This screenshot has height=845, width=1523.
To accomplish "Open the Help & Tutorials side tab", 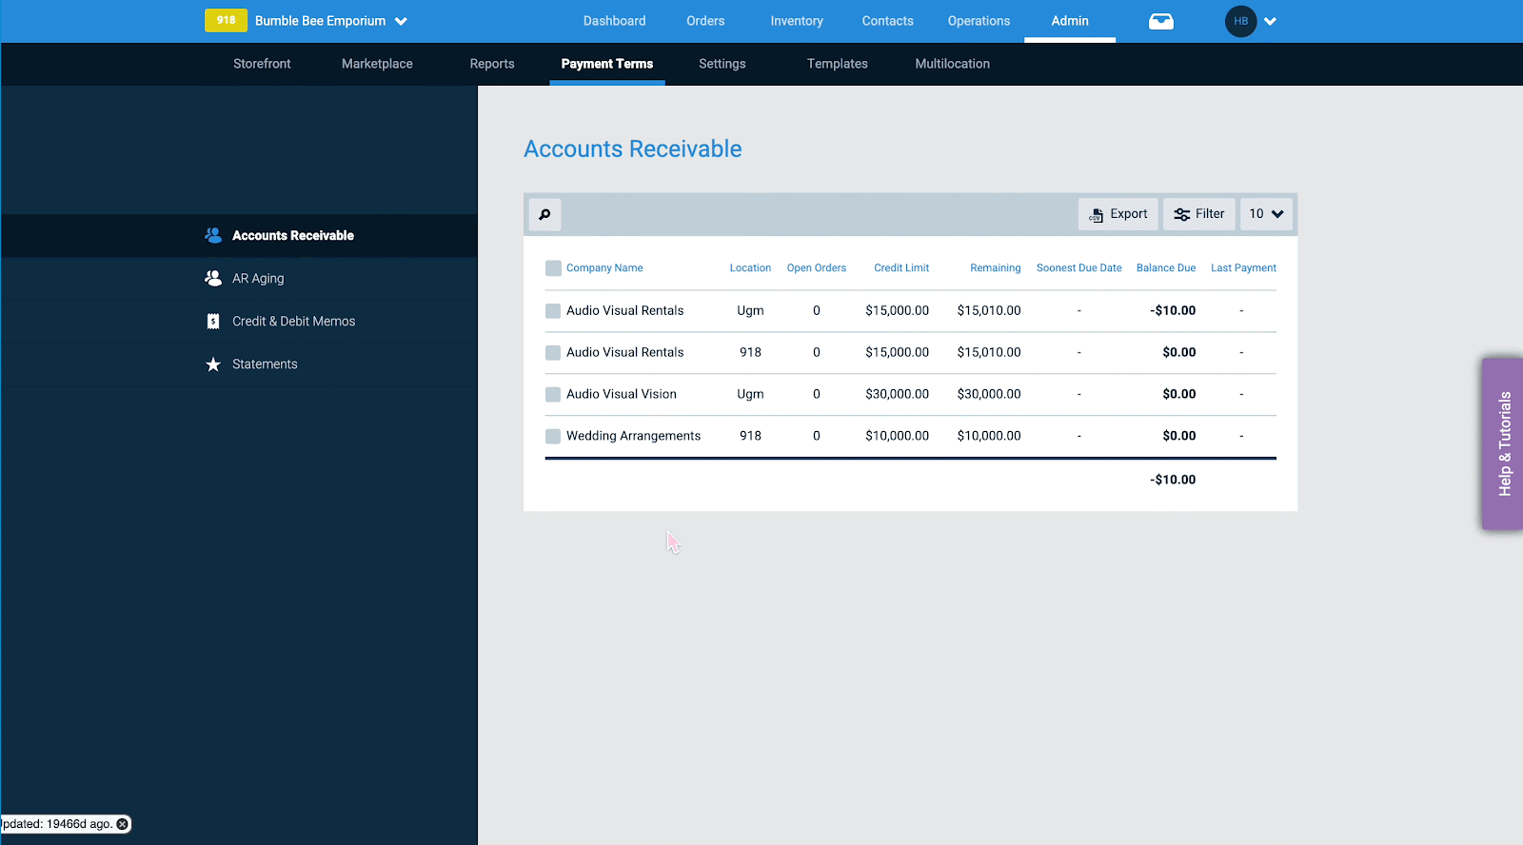I will tap(1503, 443).
